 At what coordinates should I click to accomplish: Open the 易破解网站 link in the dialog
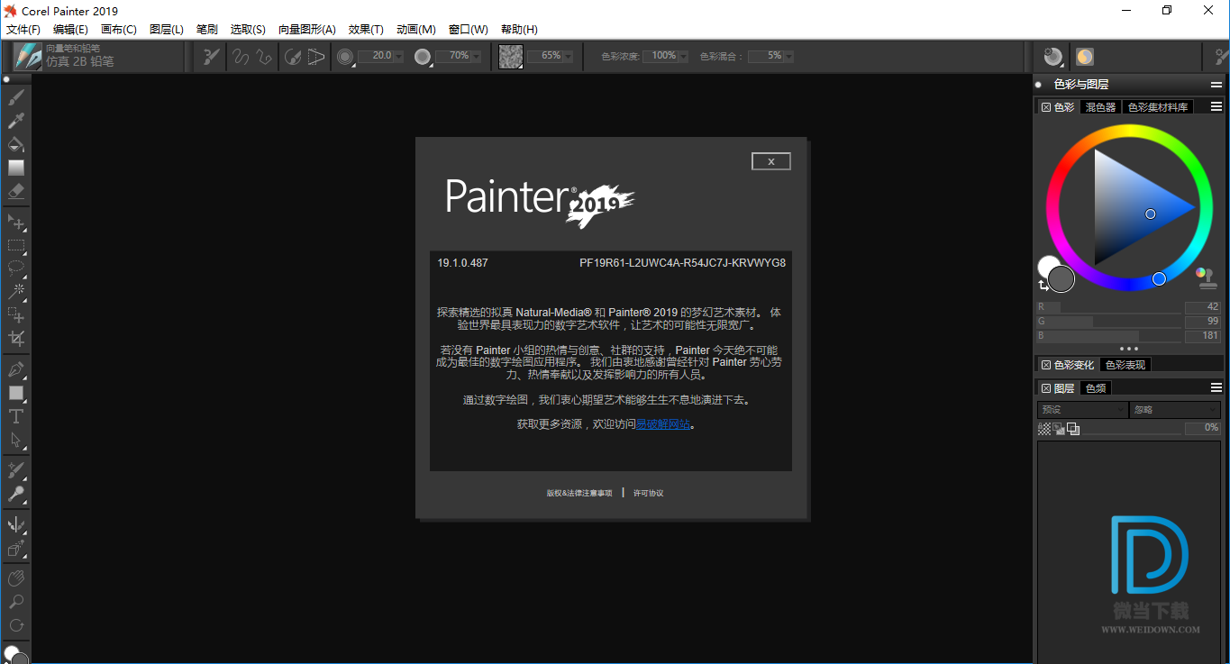click(663, 424)
